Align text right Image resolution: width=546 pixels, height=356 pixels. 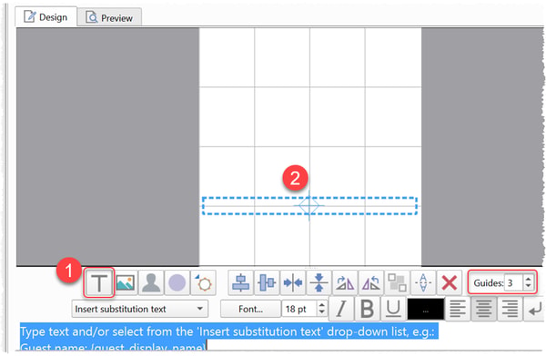pos(511,309)
